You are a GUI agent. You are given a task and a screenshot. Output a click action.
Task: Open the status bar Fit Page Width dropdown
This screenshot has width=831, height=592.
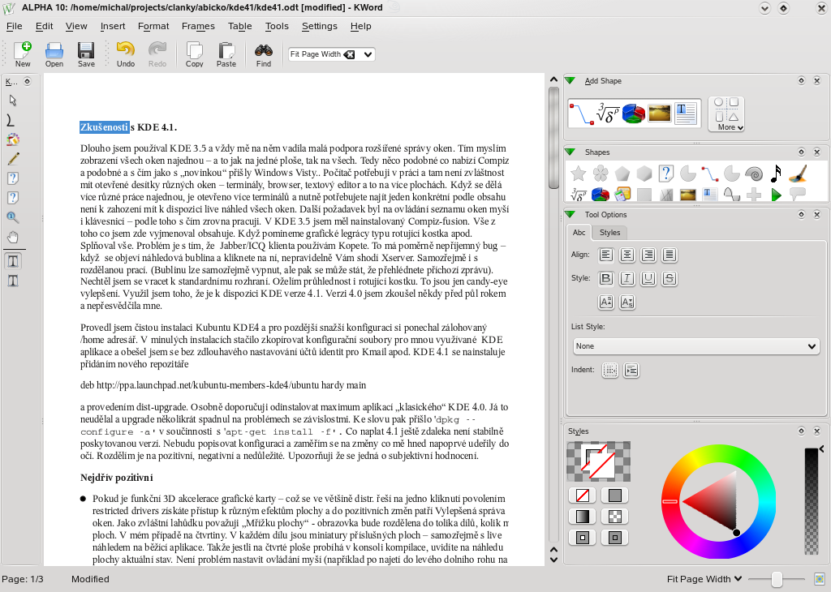click(704, 579)
